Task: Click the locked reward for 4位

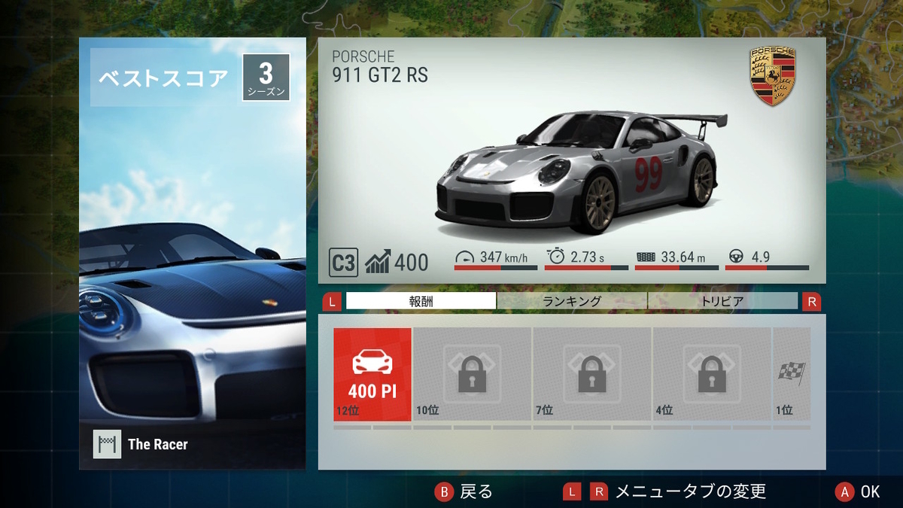Action: (711, 374)
